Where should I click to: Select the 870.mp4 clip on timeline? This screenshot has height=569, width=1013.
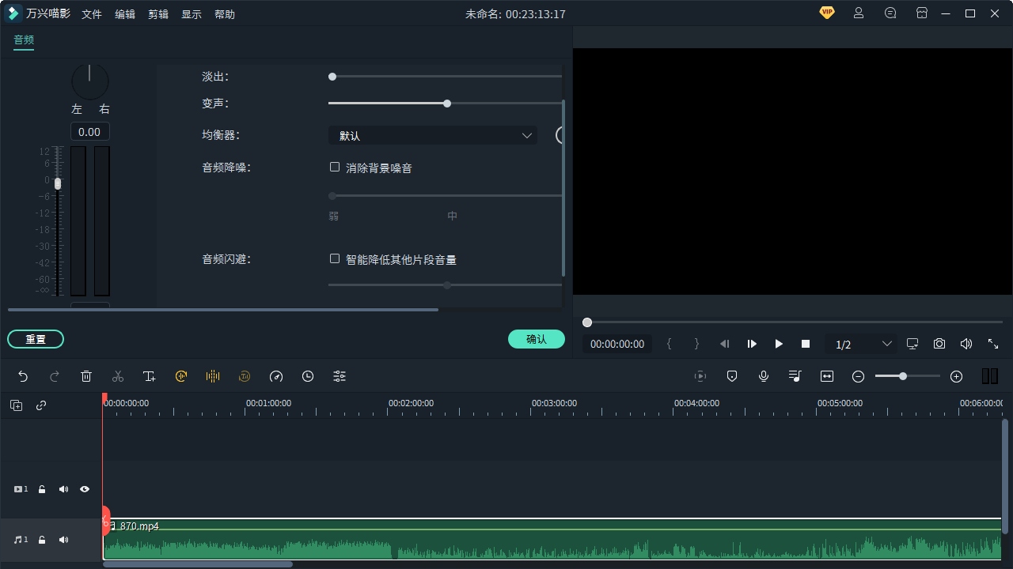[x=475, y=545]
